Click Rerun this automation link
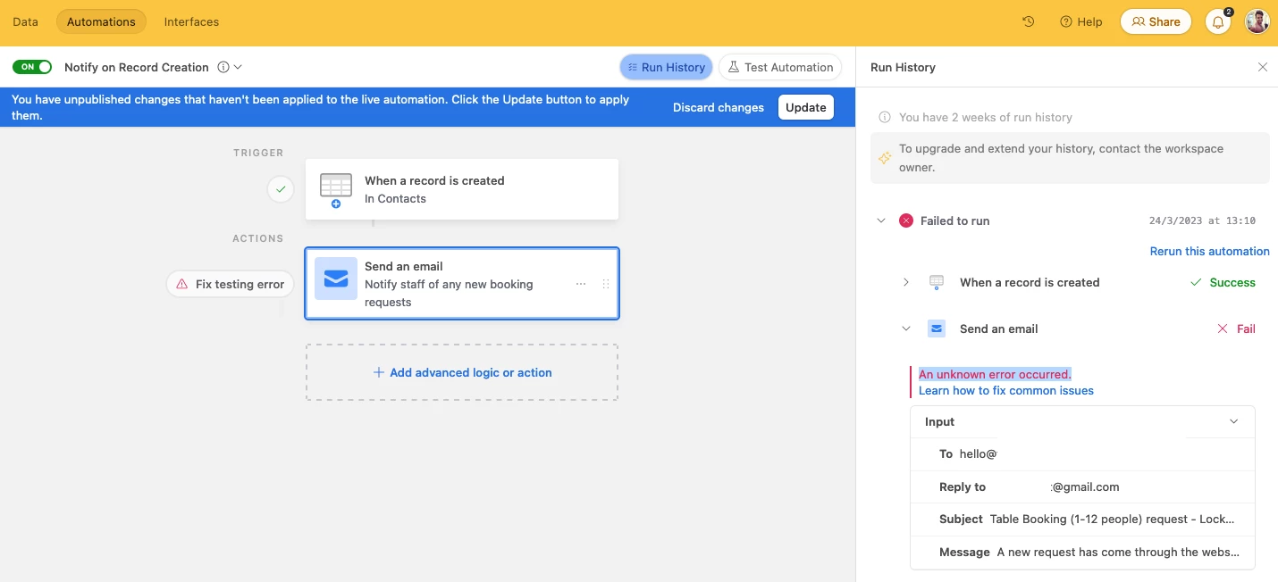1278x582 pixels. click(x=1209, y=251)
